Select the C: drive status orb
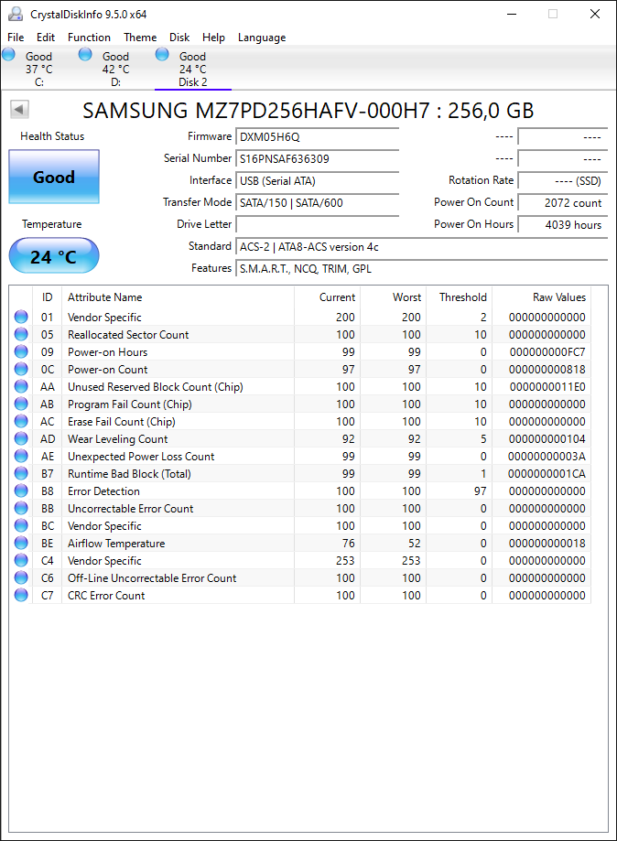The height and width of the screenshot is (841, 617). point(8,54)
